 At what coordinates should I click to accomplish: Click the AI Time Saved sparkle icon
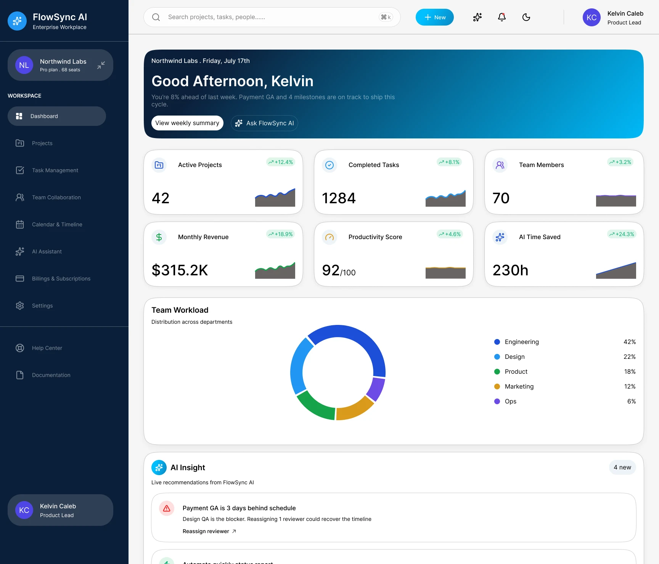pyautogui.click(x=500, y=237)
